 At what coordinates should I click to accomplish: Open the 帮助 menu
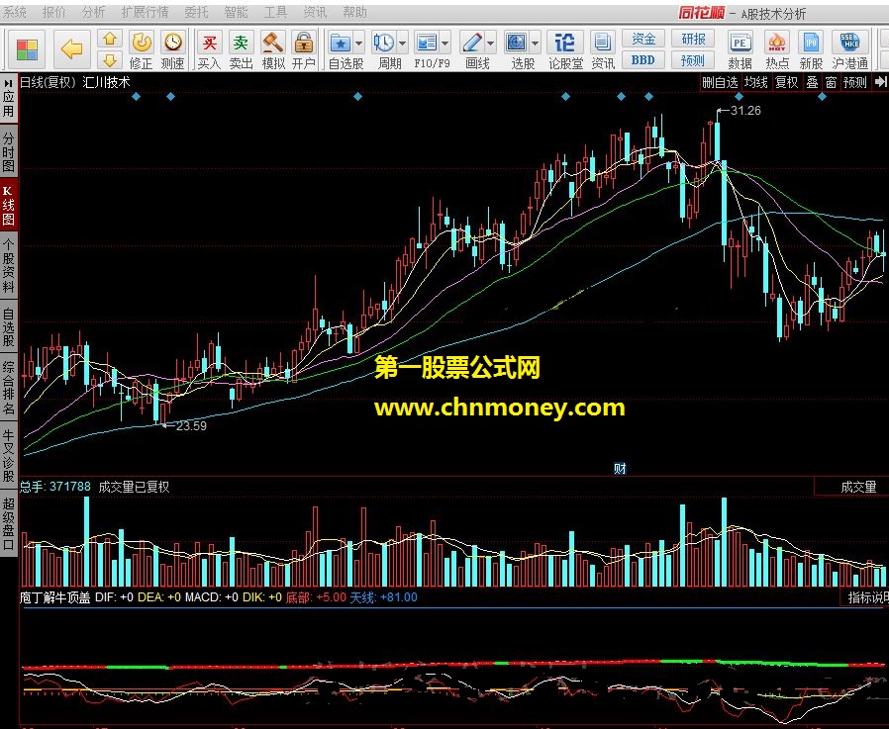click(x=355, y=13)
